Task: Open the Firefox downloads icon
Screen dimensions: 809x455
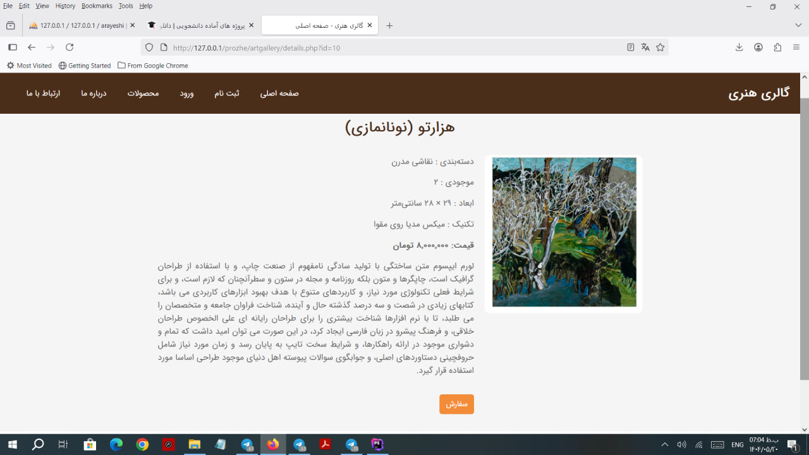Action: pyautogui.click(x=739, y=47)
